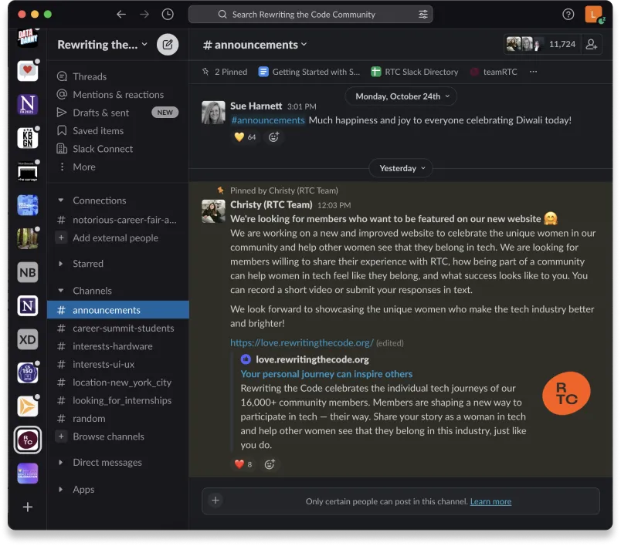Screen dimensions: 621x546
Task: Open Getting Started bookmark
Action: pyautogui.click(x=309, y=72)
